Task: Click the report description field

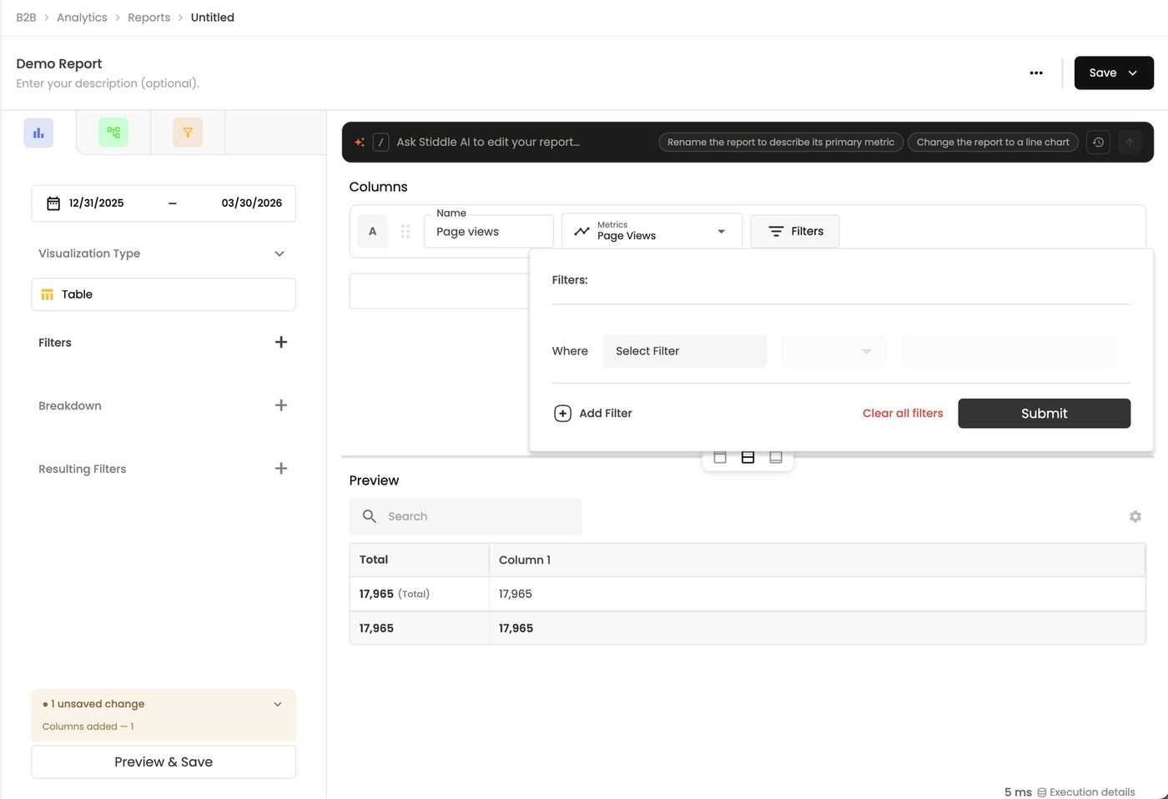Action: click(108, 83)
